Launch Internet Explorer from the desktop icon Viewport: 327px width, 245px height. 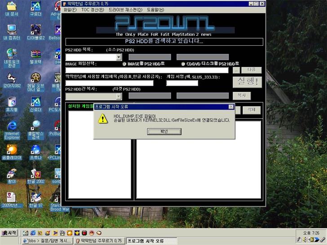(x=12, y=130)
